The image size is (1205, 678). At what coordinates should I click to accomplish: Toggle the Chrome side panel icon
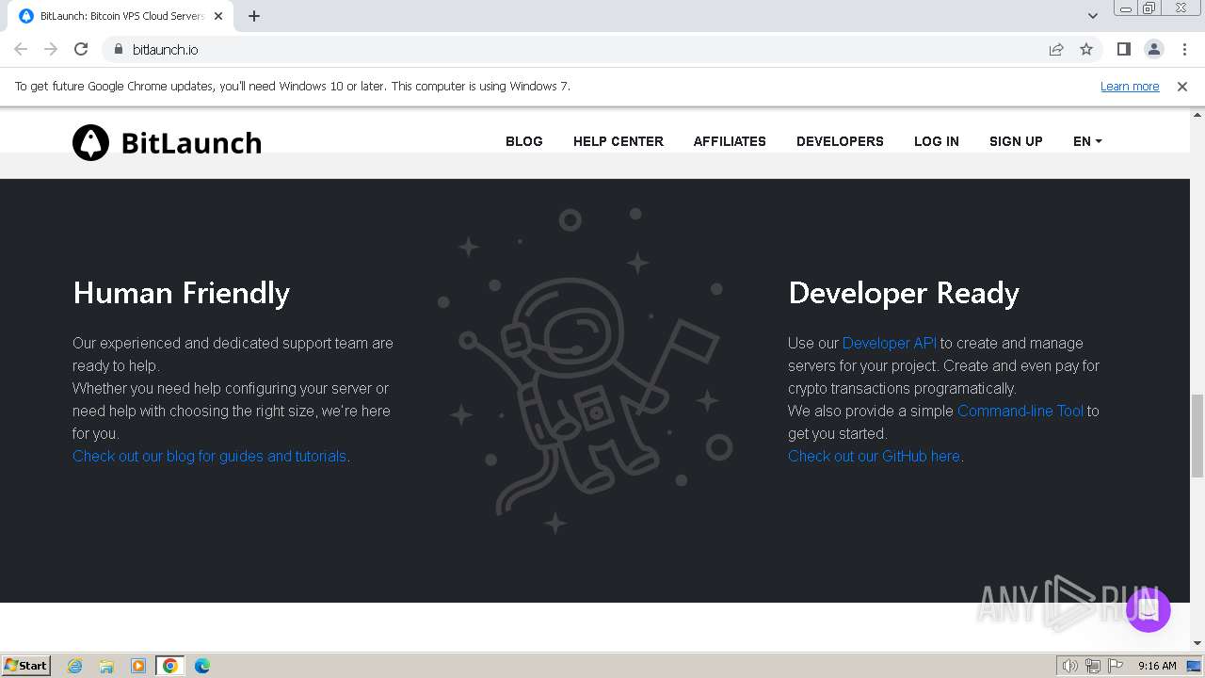coord(1123,49)
